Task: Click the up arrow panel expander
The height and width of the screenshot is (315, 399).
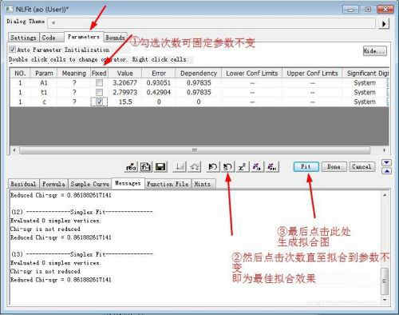Action: (386, 171)
